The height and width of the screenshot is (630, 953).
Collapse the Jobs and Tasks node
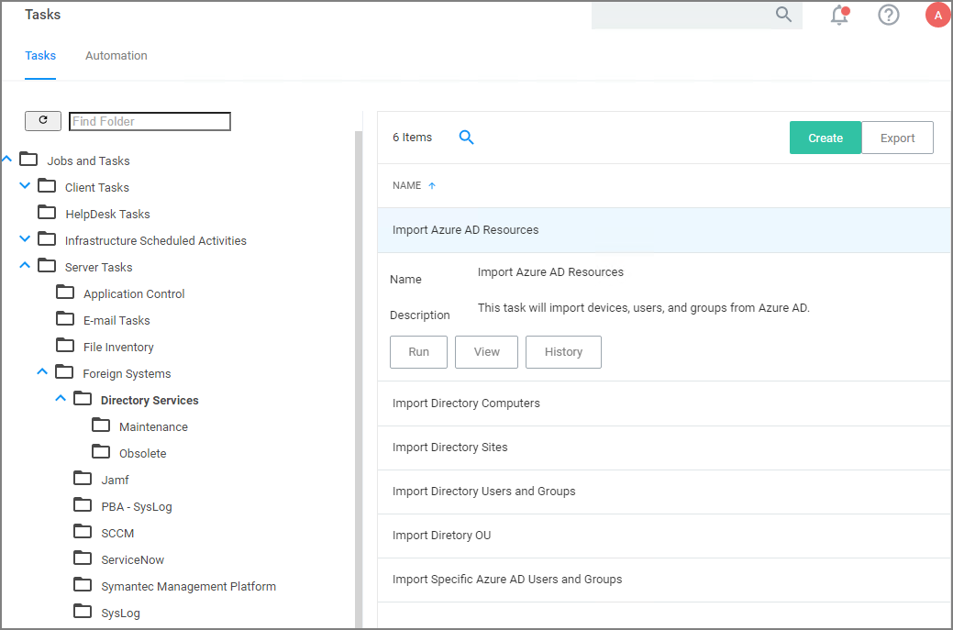6,158
